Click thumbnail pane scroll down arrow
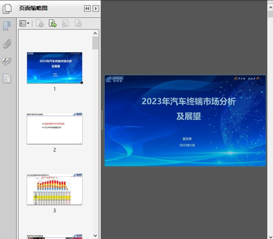 click(x=95, y=236)
